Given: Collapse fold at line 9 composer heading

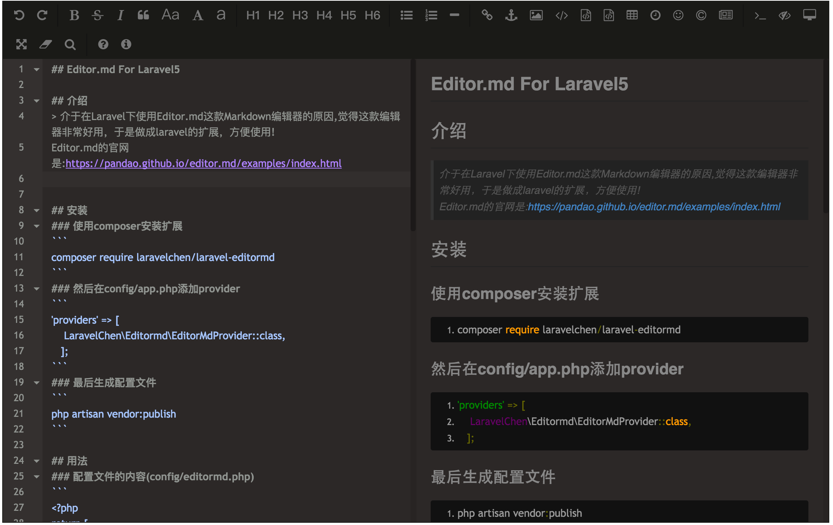Looking at the screenshot, I should pyautogui.click(x=37, y=226).
